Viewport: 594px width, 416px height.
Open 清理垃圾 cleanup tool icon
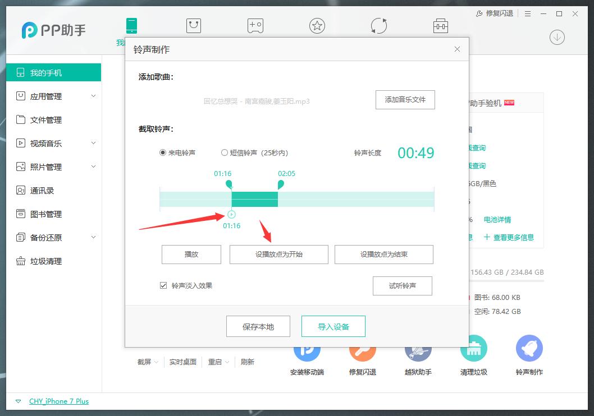pyautogui.click(x=473, y=348)
